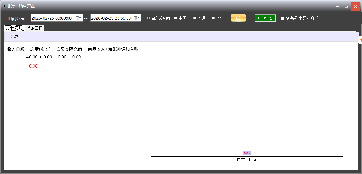Switch to the 详细费用 tab
The width and height of the screenshot is (362, 174).
coord(34,28)
